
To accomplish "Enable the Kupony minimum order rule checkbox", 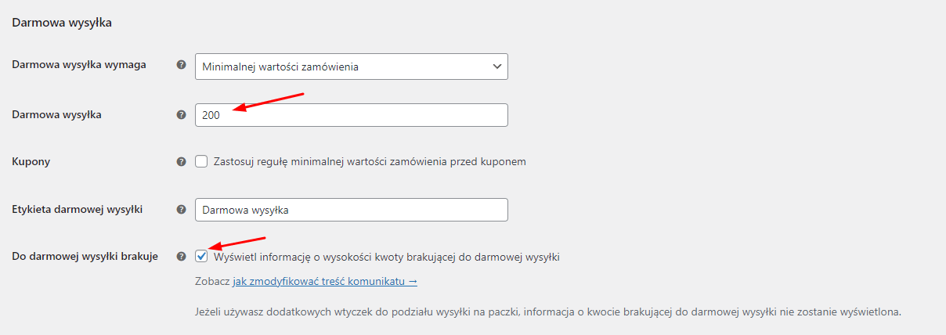I will [x=202, y=161].
